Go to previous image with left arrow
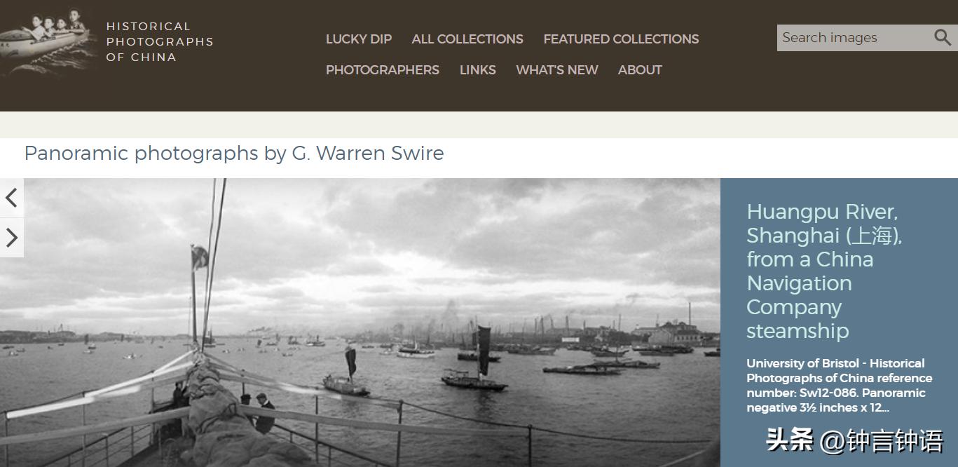Viewport: 958px width, 467px height. tap(11, 198)
